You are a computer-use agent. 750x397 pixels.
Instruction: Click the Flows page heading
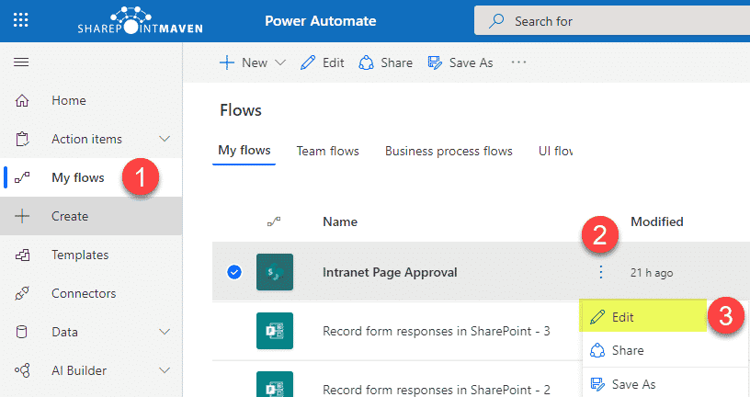point(241,110)
